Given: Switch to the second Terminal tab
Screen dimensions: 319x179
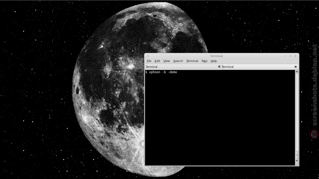Looking at the screenshot, I should coord(260,67).
